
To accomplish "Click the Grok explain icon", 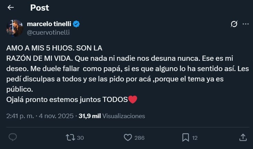I will 234,24.
